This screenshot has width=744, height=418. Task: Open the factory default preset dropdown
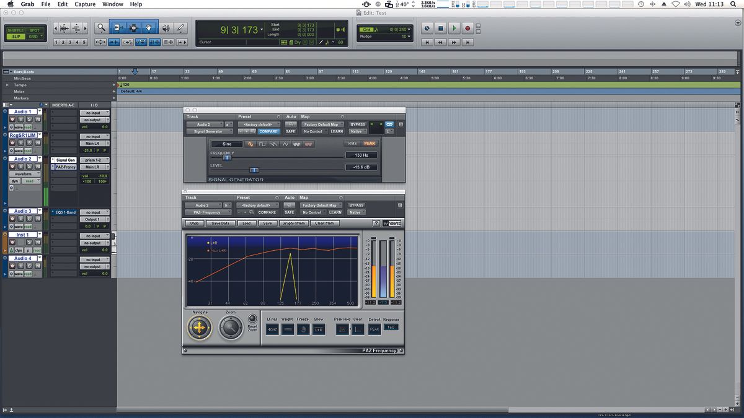pyautogui.click(x=259, y=124)
